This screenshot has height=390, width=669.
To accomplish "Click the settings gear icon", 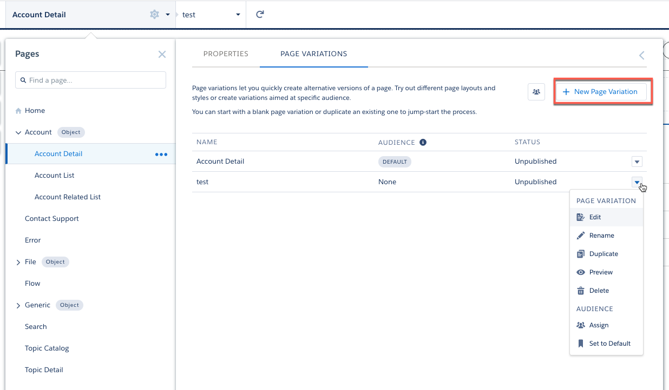I will 154,15.
